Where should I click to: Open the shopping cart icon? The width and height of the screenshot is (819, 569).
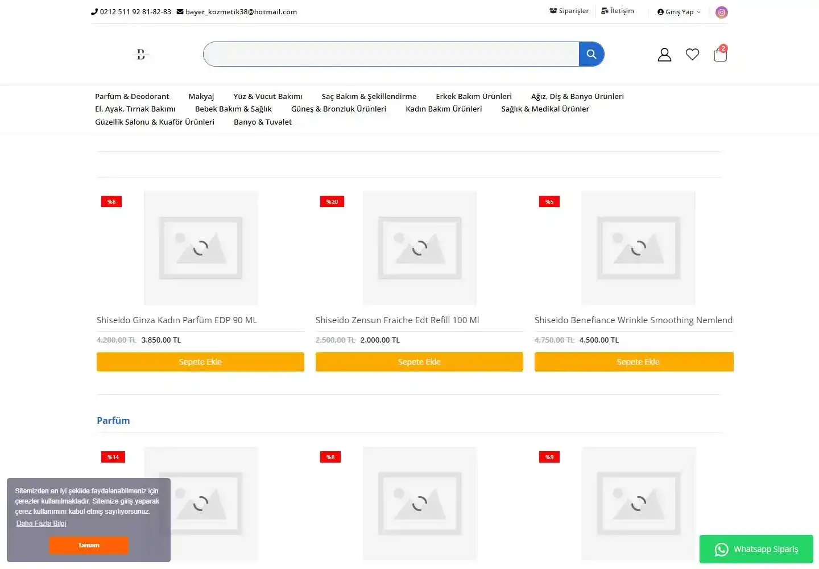720,53
